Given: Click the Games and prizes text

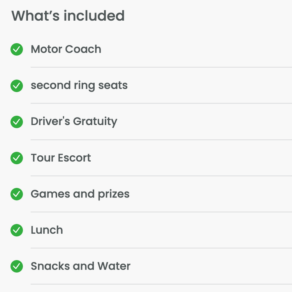Looking at the screenshot, I should point(80,194).
